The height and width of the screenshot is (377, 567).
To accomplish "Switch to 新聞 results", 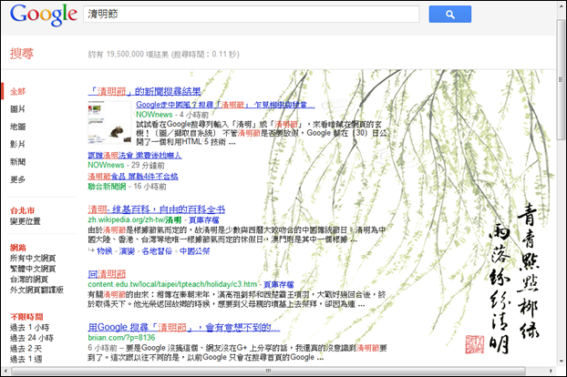I will click(x=17, y=162).
